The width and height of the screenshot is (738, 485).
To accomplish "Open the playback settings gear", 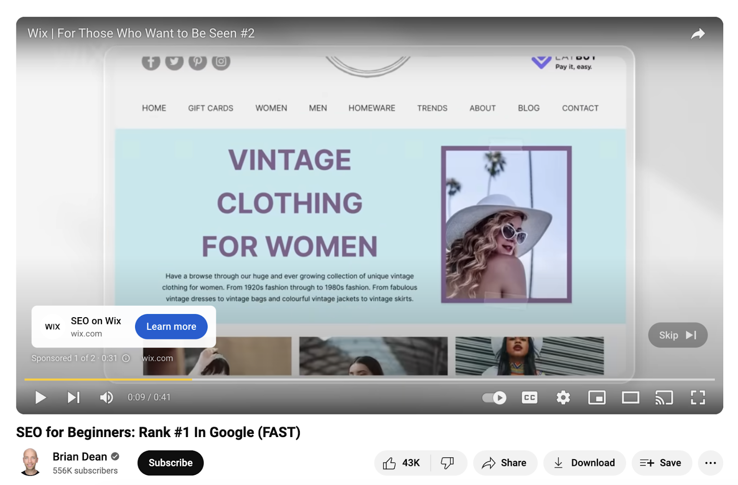I will coord(563,397).
